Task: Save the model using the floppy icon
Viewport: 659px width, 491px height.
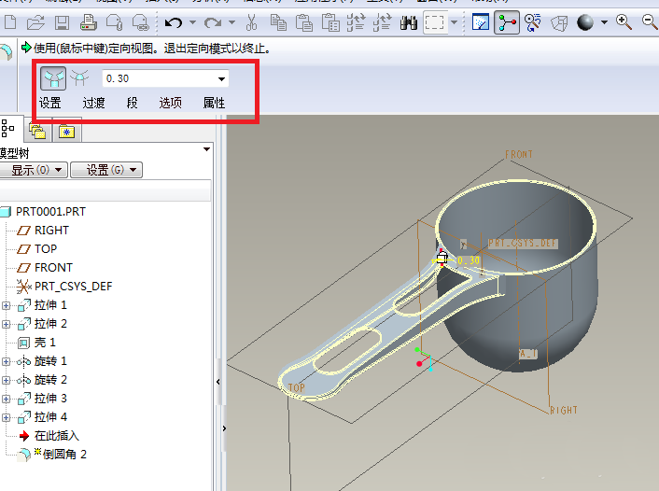Action: pyautogui.click(x=62, y=21)
